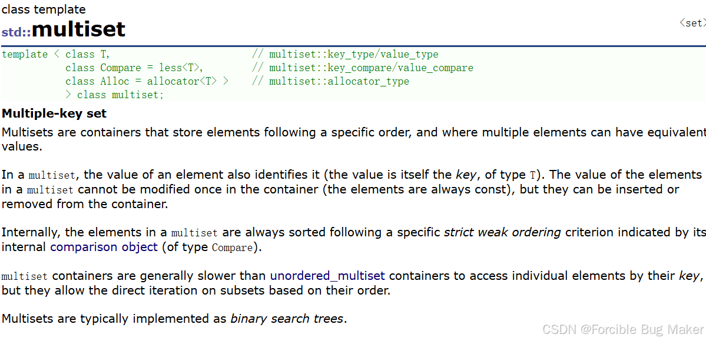
Task: Click the 'template < class T,' line
Action: pyautogui.click(x=57, y=55)
